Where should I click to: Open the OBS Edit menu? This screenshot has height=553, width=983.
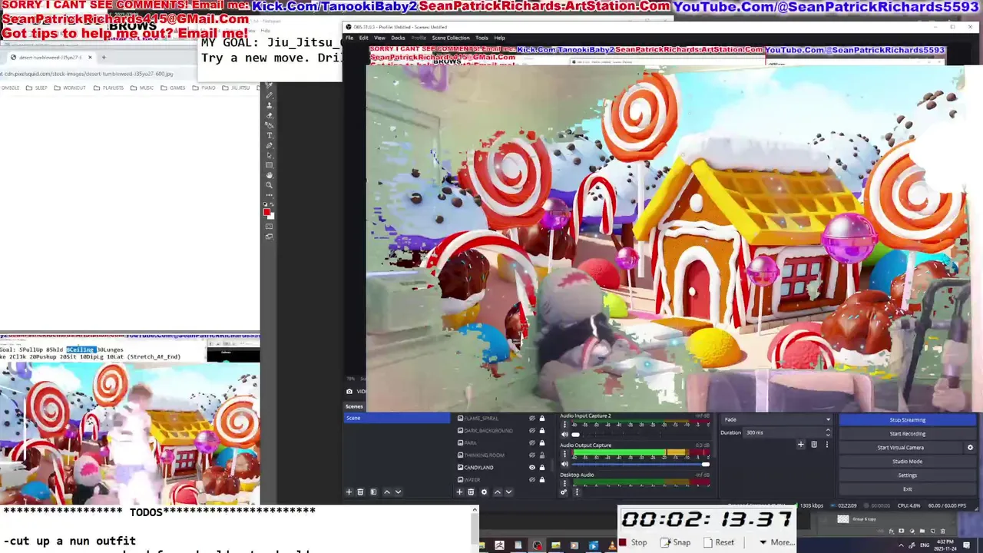(x=363, y=38)
